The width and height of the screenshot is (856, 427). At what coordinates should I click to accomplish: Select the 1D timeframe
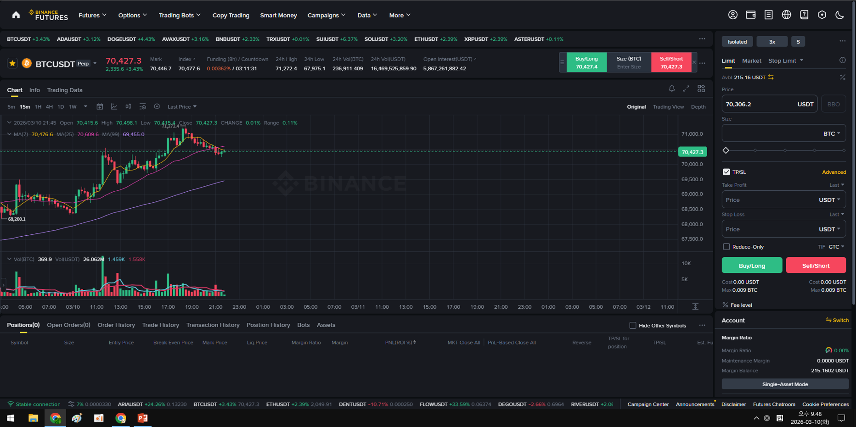pyautogui.click(x=61, y=107)
